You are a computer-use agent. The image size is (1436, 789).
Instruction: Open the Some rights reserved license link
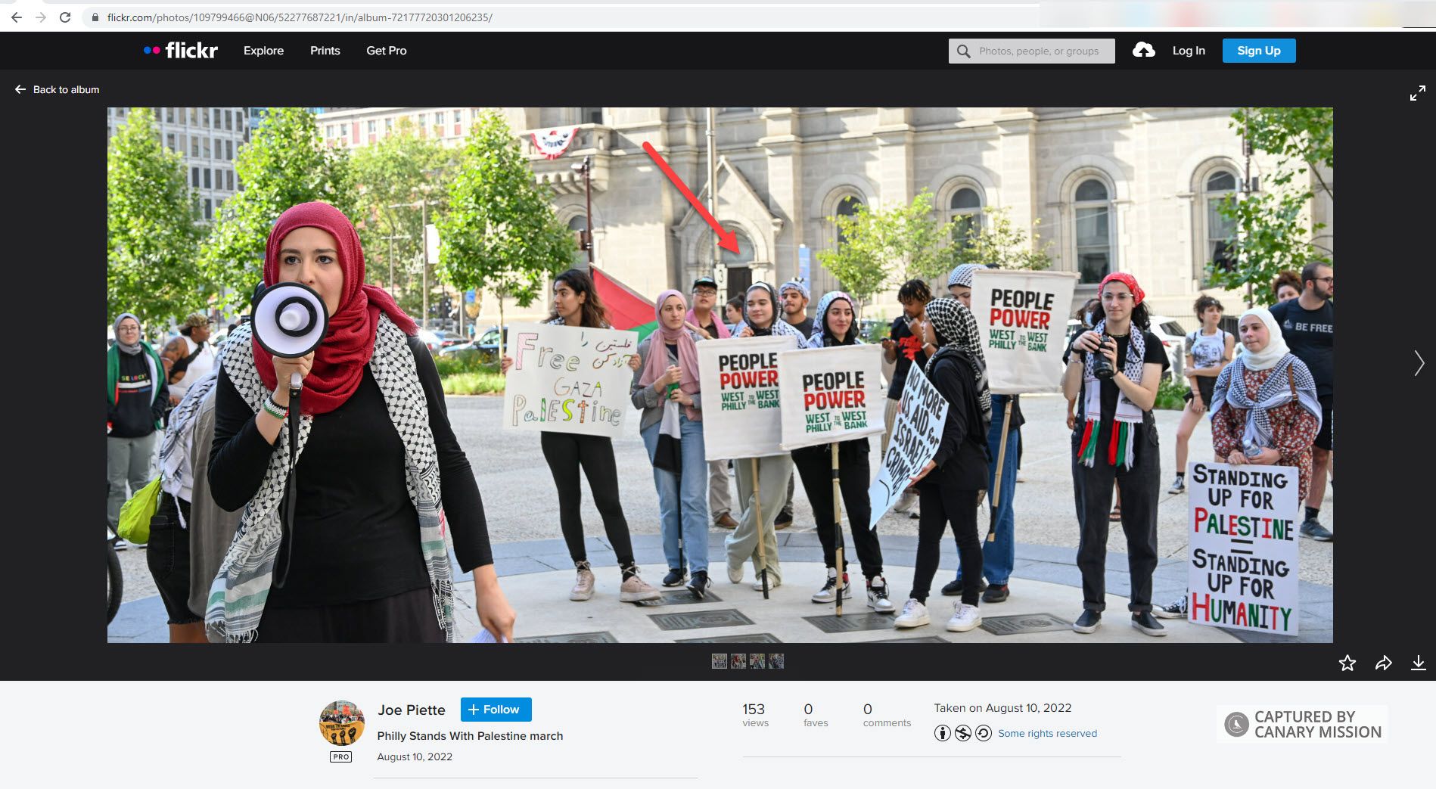pos(1047,733)
